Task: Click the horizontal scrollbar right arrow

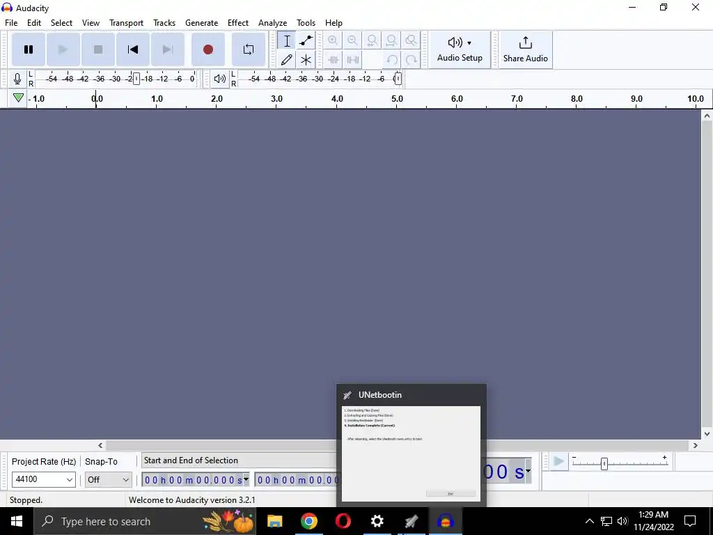Action: point(696,445)
